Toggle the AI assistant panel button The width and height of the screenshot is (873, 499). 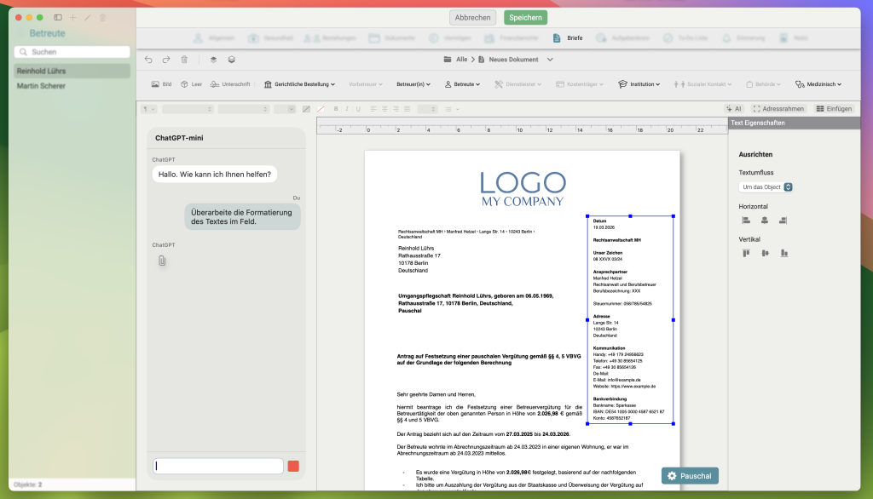tap(732, 109)
